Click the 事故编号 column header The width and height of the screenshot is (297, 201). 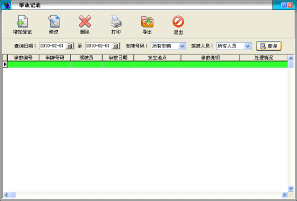(x=23, y=58)
